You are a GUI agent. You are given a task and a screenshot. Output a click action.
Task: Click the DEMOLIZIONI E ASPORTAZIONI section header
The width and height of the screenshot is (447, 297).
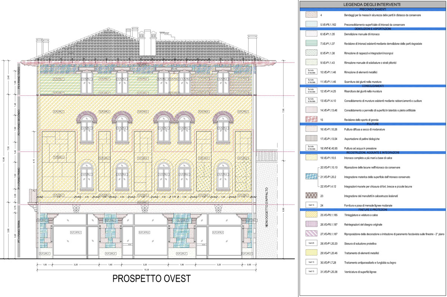click(372, 28)
